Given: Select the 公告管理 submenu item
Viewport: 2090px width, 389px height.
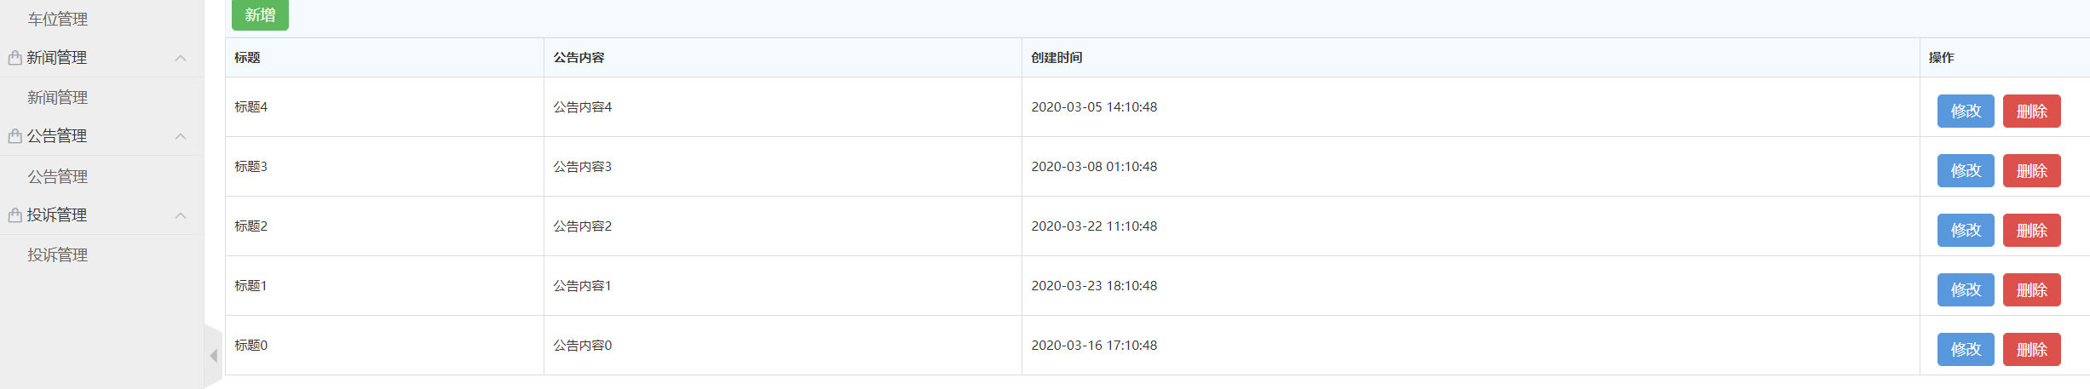Looking at the screenshot, I should click(58, 176).
